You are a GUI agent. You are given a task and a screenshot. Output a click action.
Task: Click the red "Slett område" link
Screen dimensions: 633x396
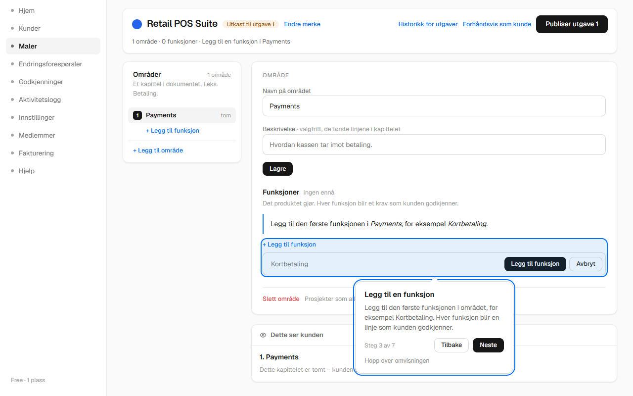[x=281, y=299]
